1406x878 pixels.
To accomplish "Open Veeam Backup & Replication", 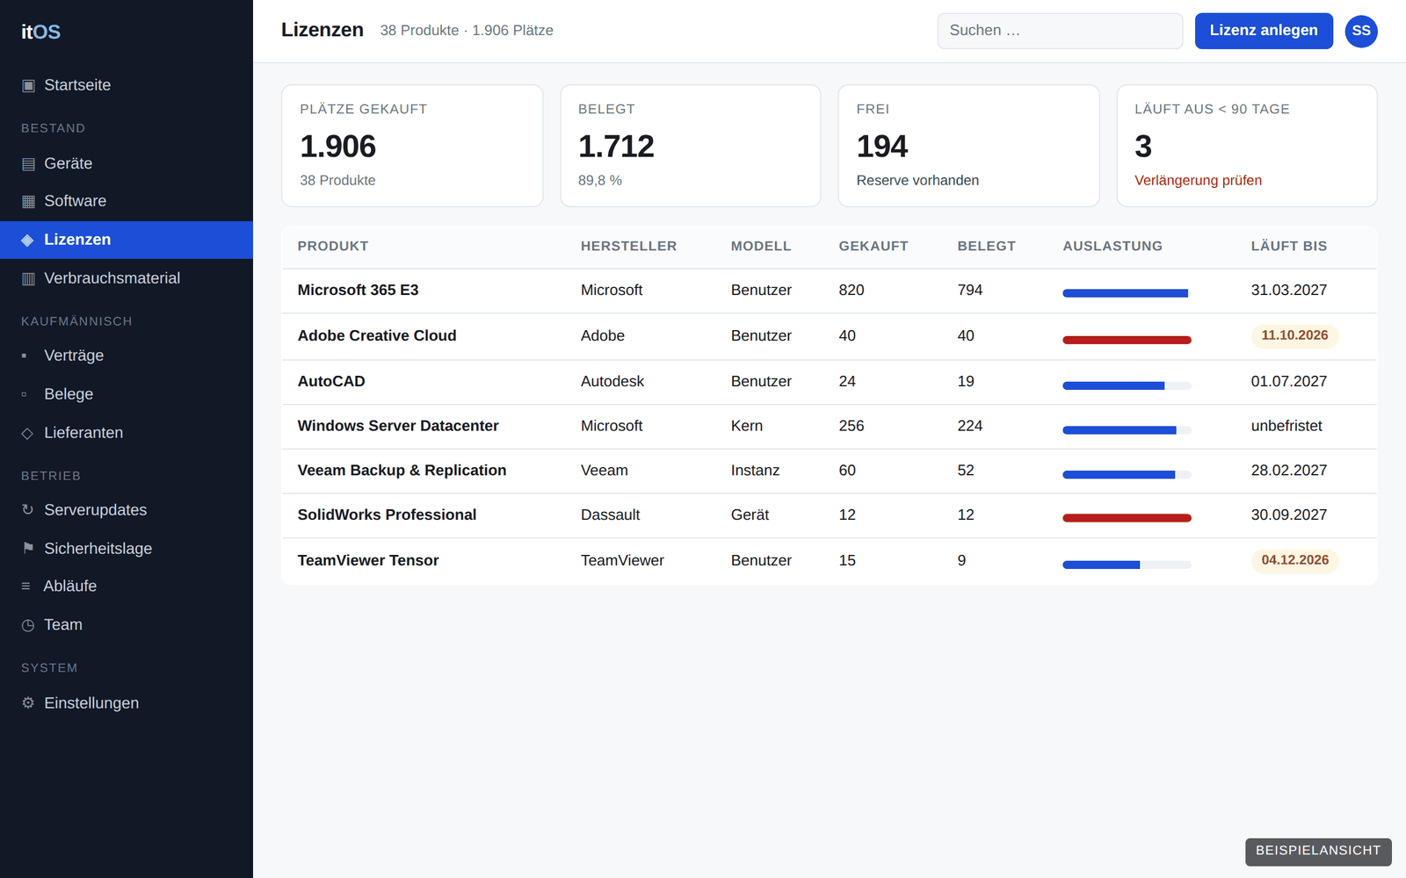I will click(x=402, y=471).
